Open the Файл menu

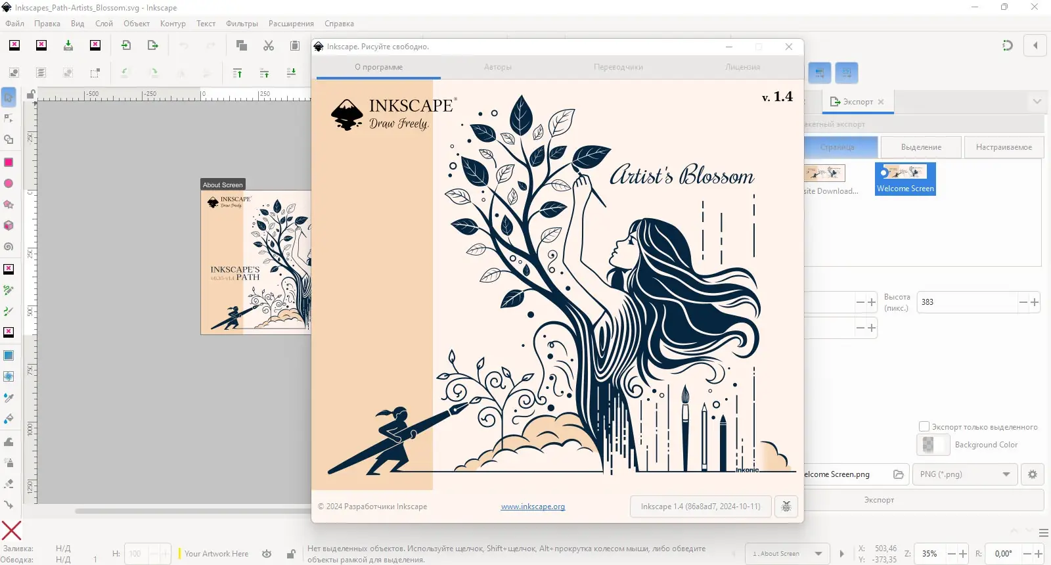15,24
